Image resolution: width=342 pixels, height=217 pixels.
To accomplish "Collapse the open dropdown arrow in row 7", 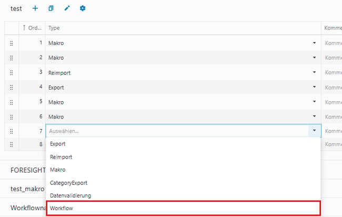I will point(314,131).
